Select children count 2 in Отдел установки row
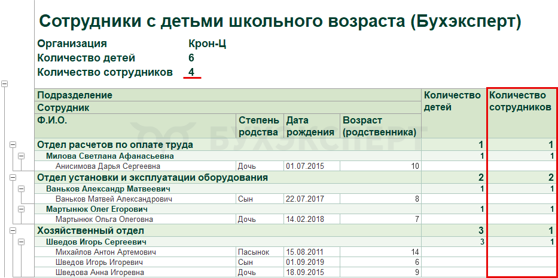This screenshot has width=558, height=278. tap(454, 177)
